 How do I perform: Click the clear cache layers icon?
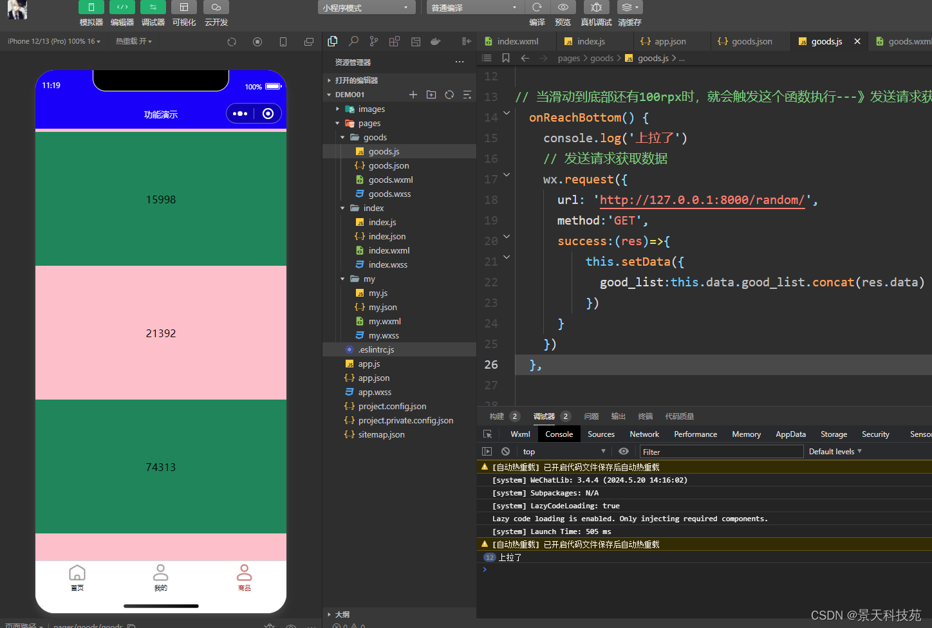click(x=629, y=7)
